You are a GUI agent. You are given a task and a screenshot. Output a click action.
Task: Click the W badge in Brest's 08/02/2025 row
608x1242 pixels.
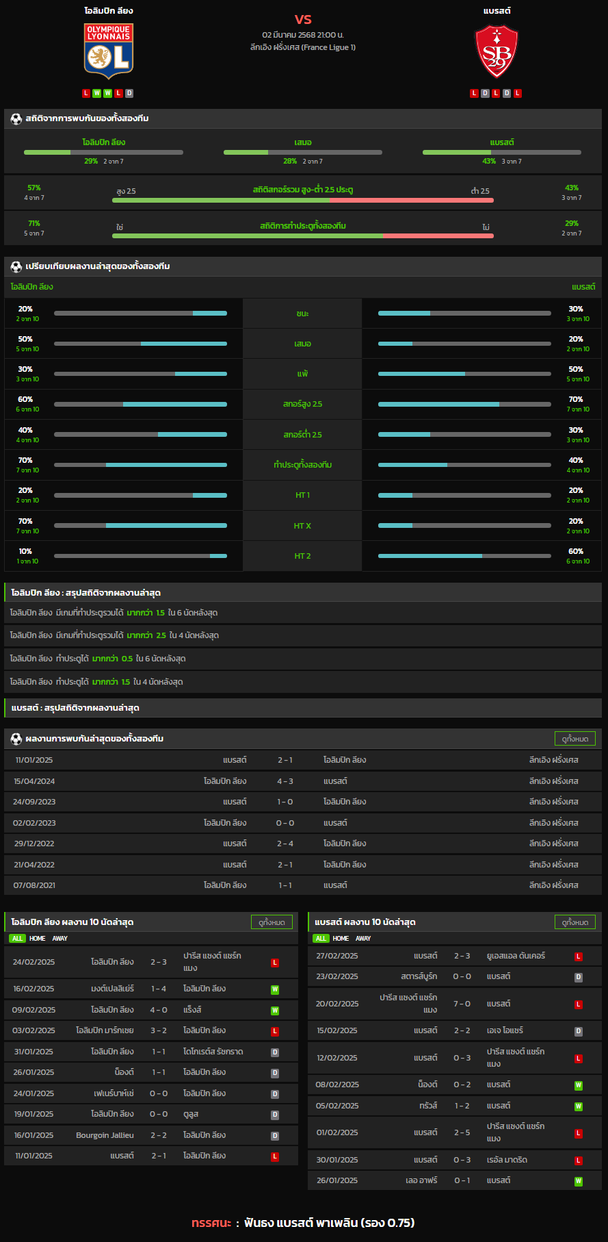click(x=579, y=1085)
